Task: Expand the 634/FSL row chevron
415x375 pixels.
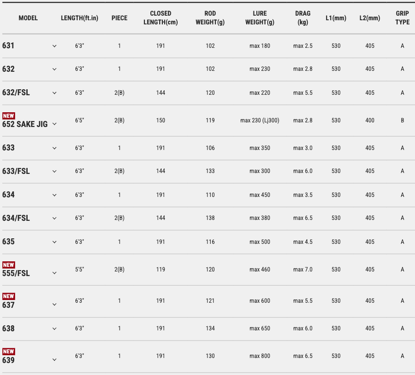Action: point(54,218)
